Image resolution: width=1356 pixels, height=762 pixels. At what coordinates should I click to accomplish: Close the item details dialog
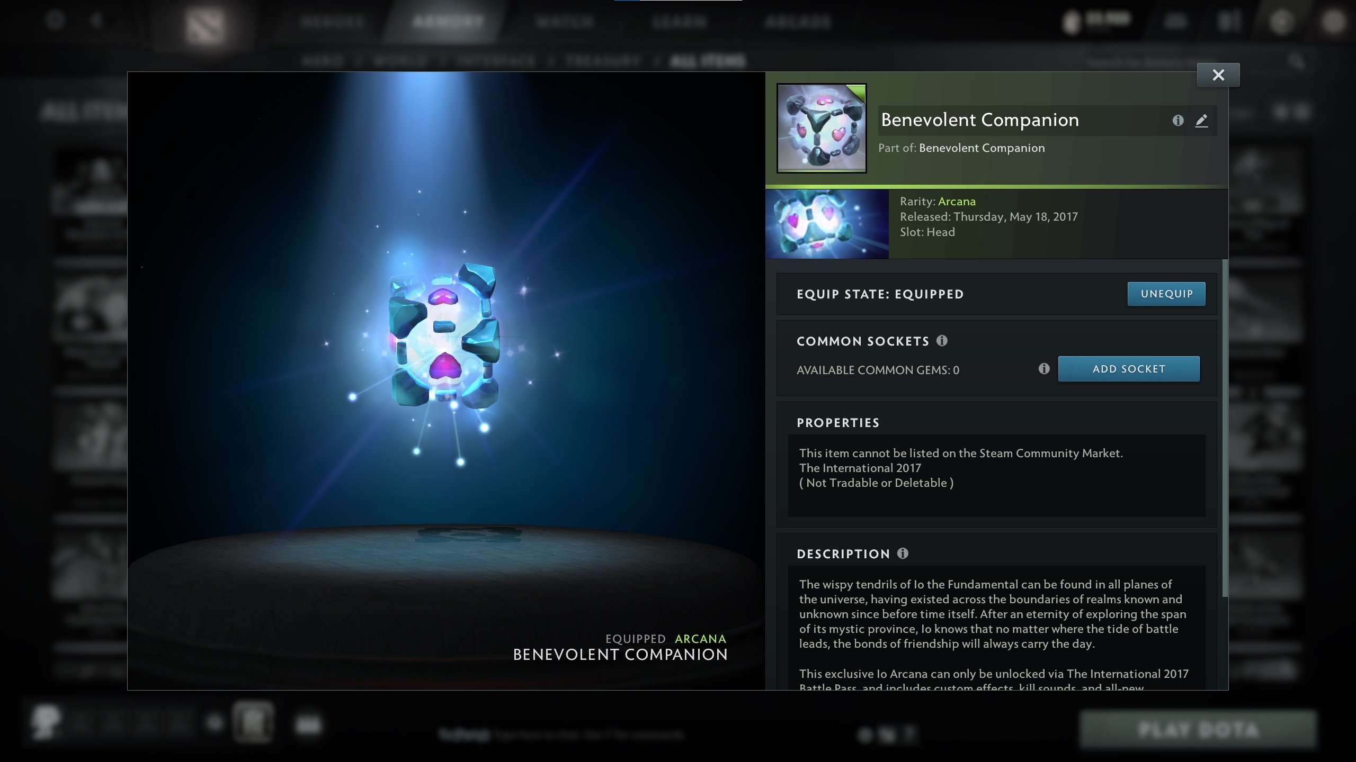(x=1218, y=75)
